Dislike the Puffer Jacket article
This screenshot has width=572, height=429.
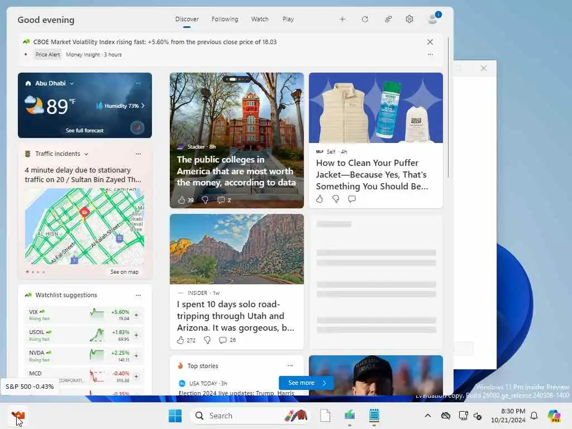tap(336, 199)
